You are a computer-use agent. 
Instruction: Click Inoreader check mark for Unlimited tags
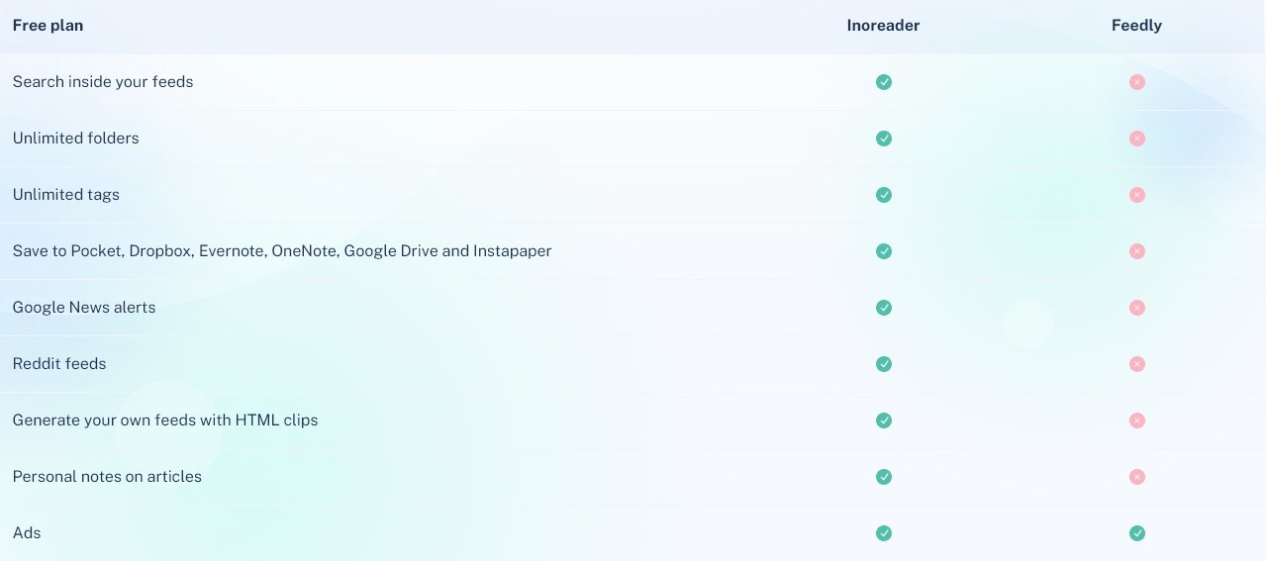pyautogui.click(x=884, y=195)
